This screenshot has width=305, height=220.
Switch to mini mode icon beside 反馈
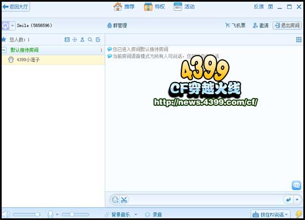pyautogui.click(x=271, y=7)
